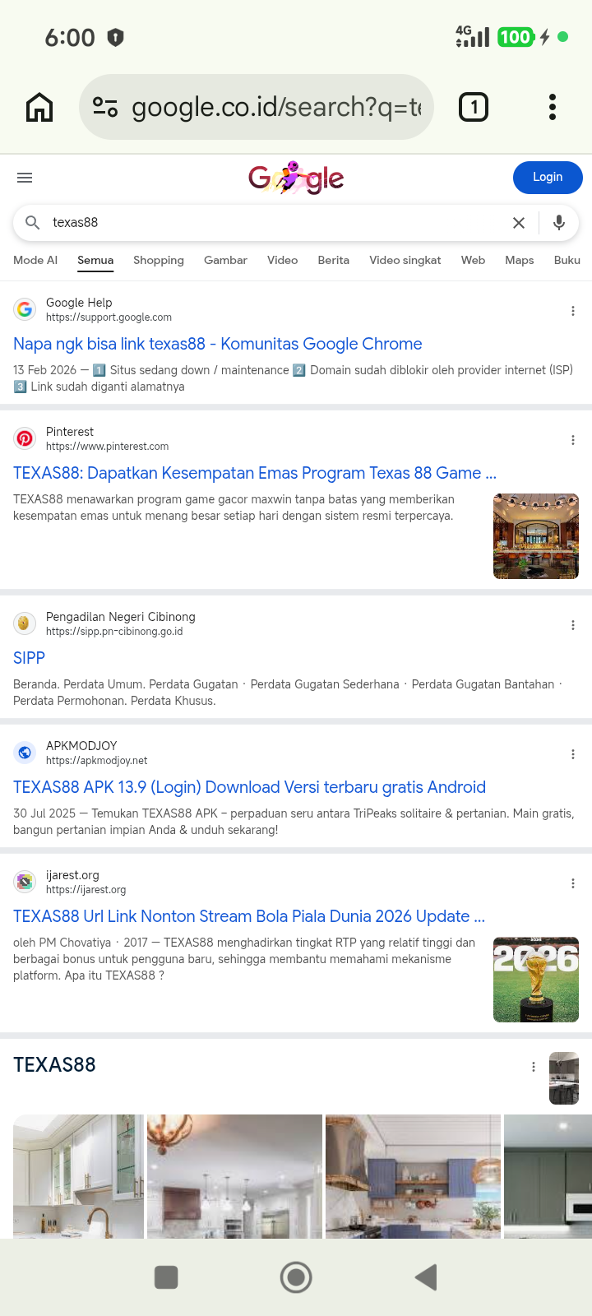This screenshot has height=1316, width=592.
Task: Open white kitchen cabinet image
Action: pyautogui.click(x=78, y=1176)
